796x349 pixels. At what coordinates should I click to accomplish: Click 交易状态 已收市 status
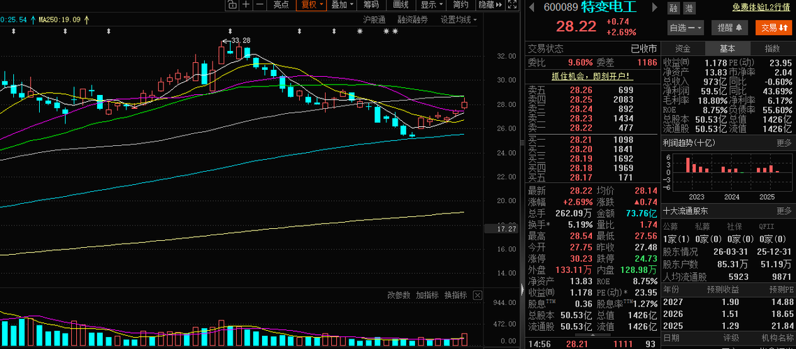coord(644,49)
